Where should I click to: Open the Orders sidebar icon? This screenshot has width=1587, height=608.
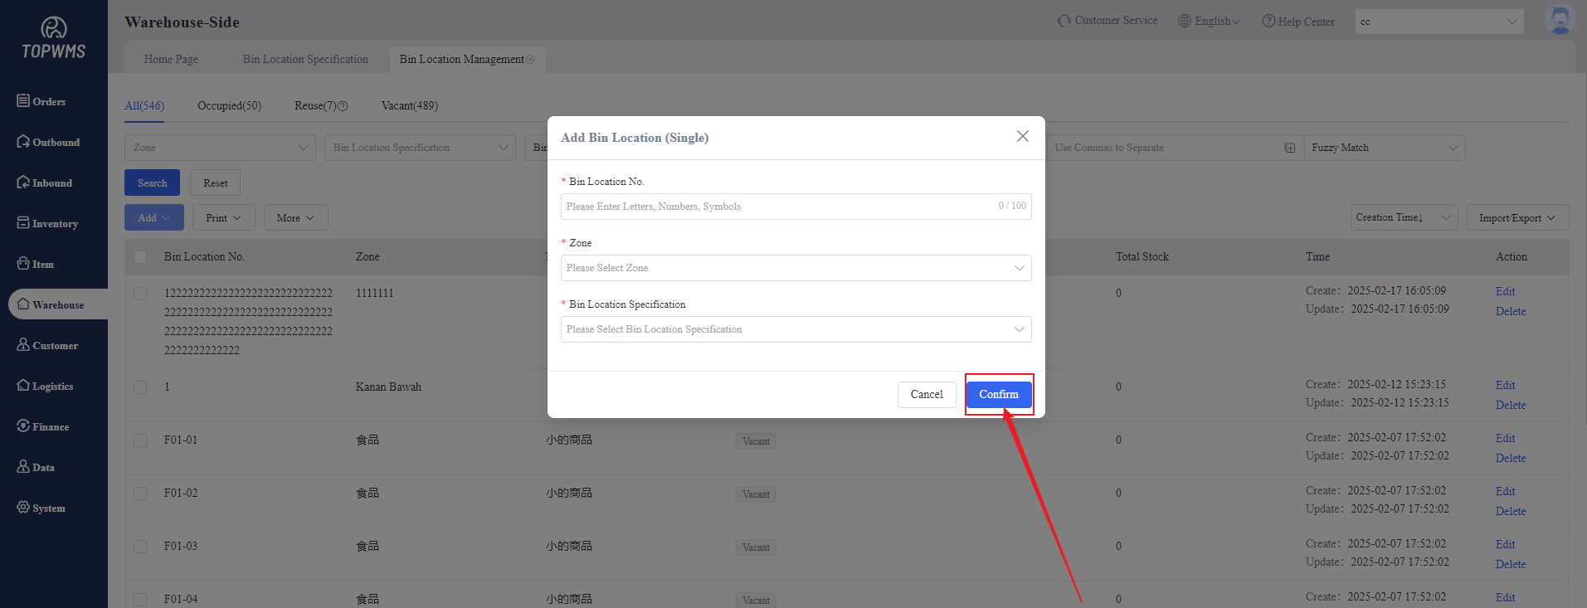23,101
